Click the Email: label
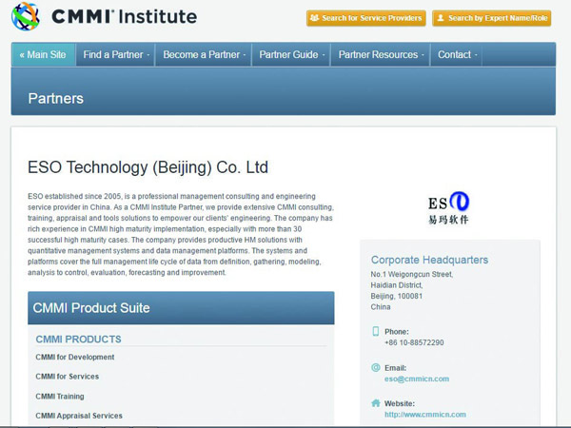The image size is (571, 428). [x=395, y=368]
